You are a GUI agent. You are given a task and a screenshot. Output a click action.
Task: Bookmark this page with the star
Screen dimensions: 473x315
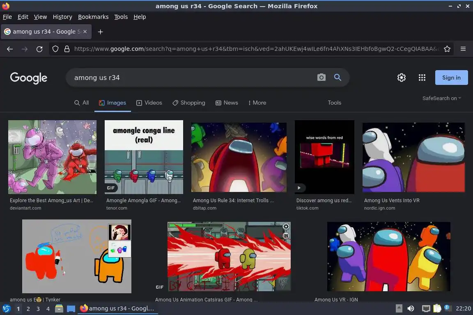447,49
